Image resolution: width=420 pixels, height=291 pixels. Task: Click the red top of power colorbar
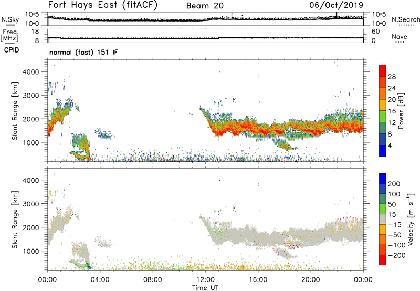tap(383, 70)
